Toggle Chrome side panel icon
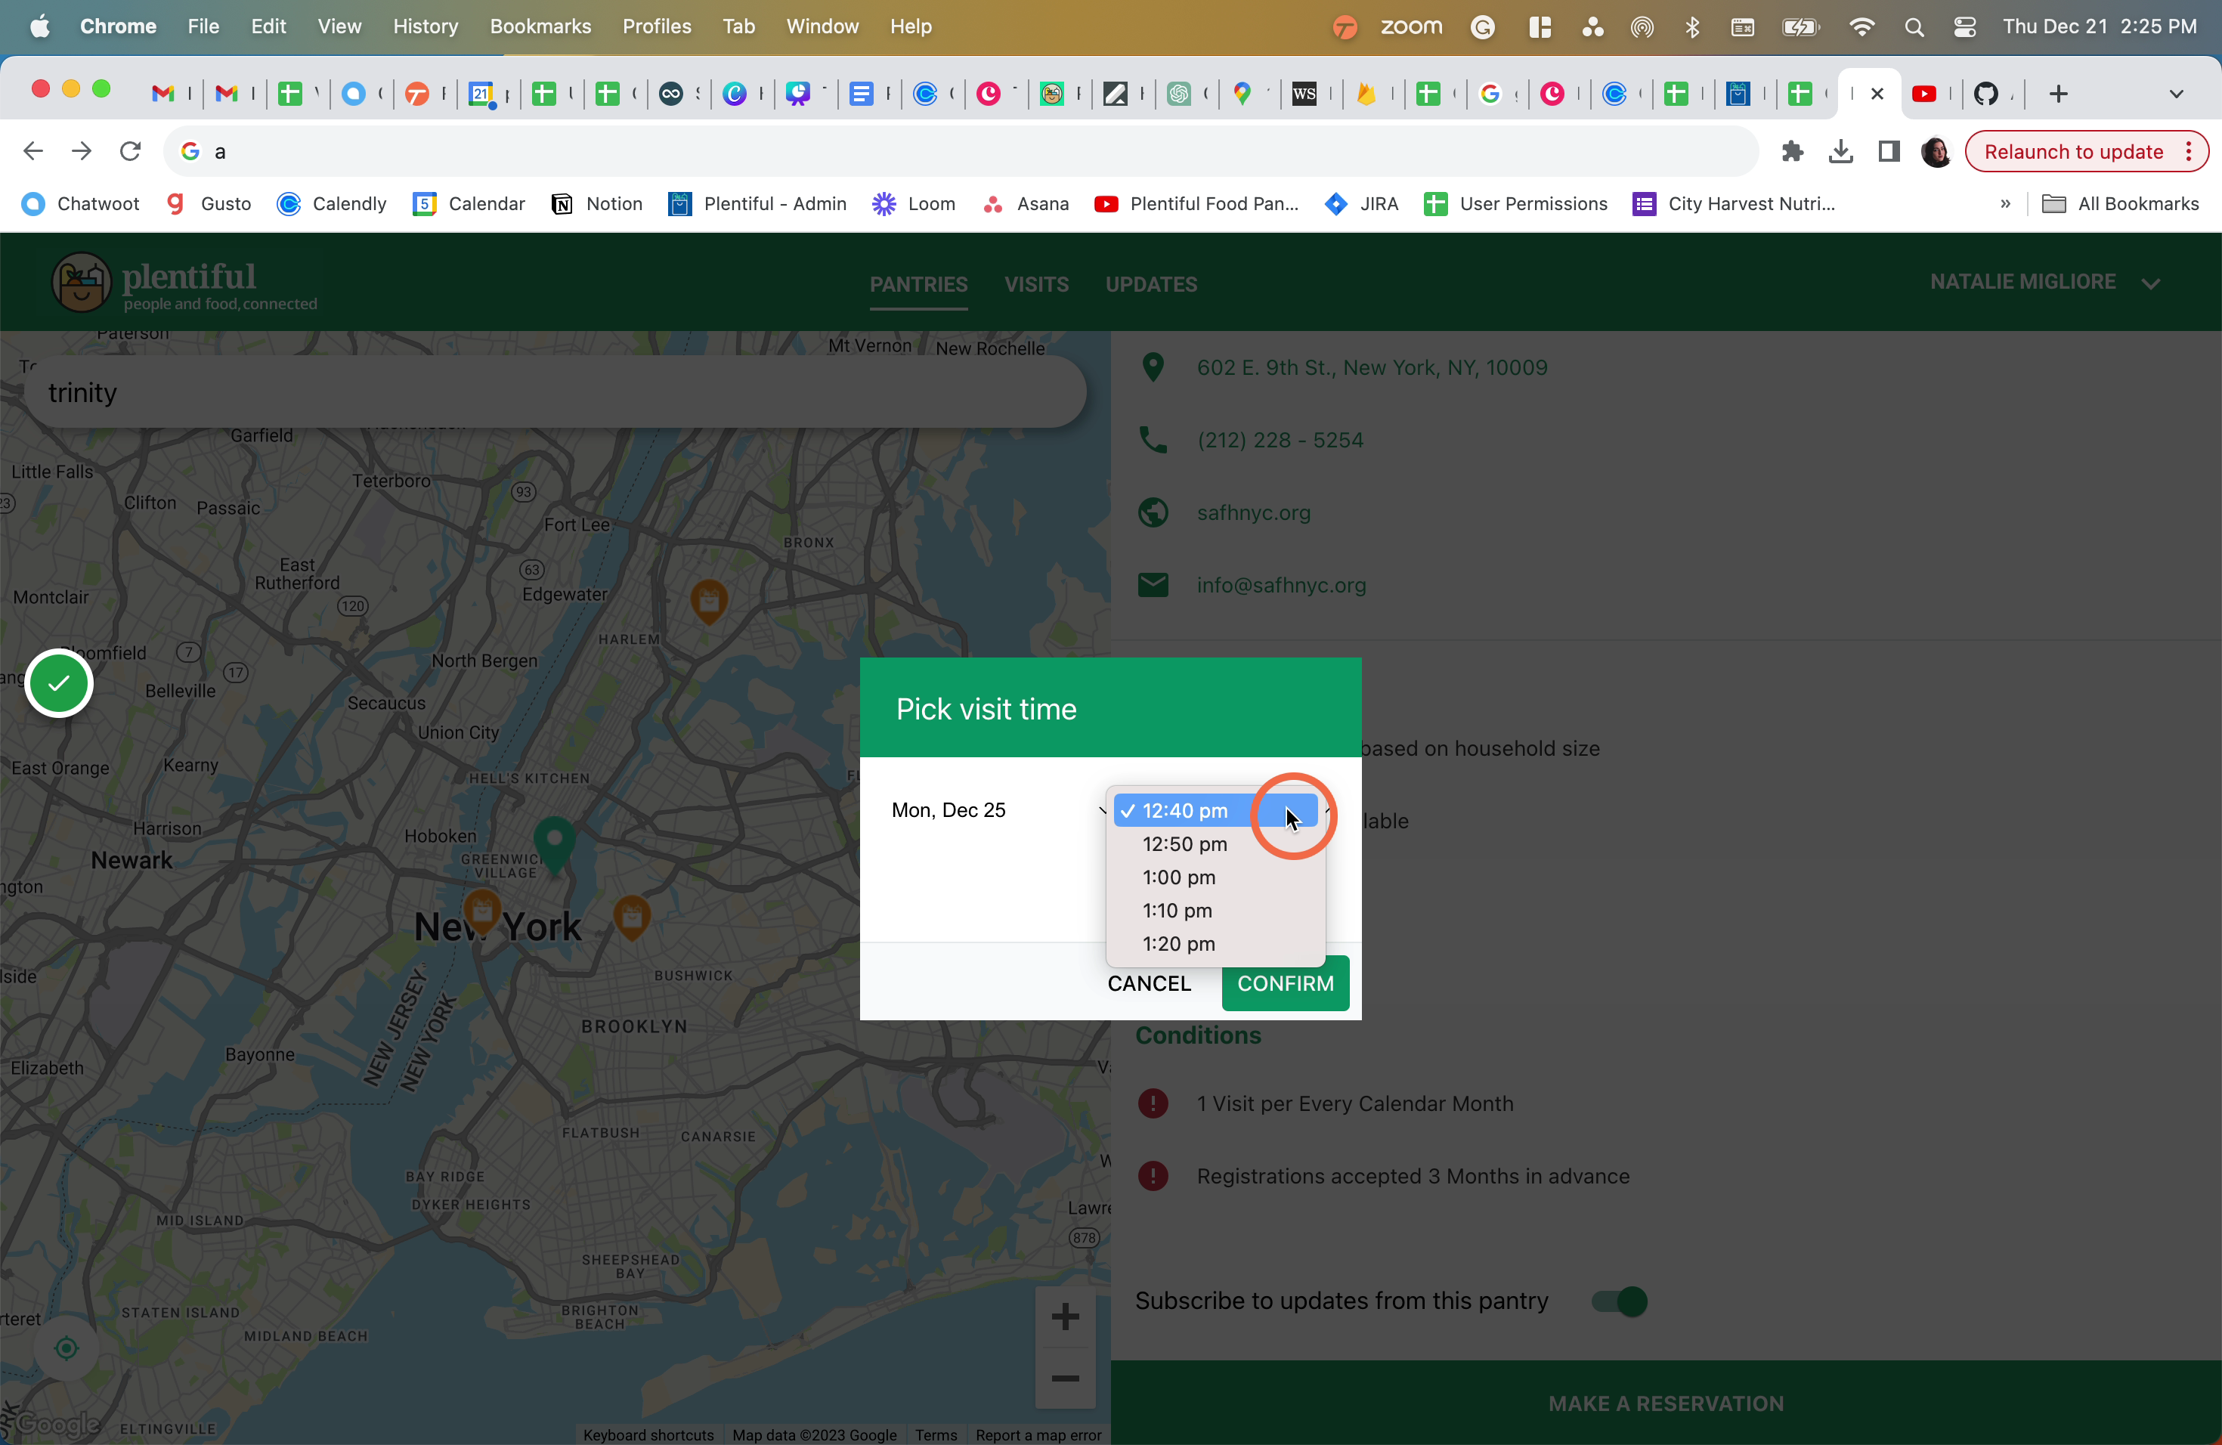This screenshot has width=2222, height=1445. point(1889,151)
